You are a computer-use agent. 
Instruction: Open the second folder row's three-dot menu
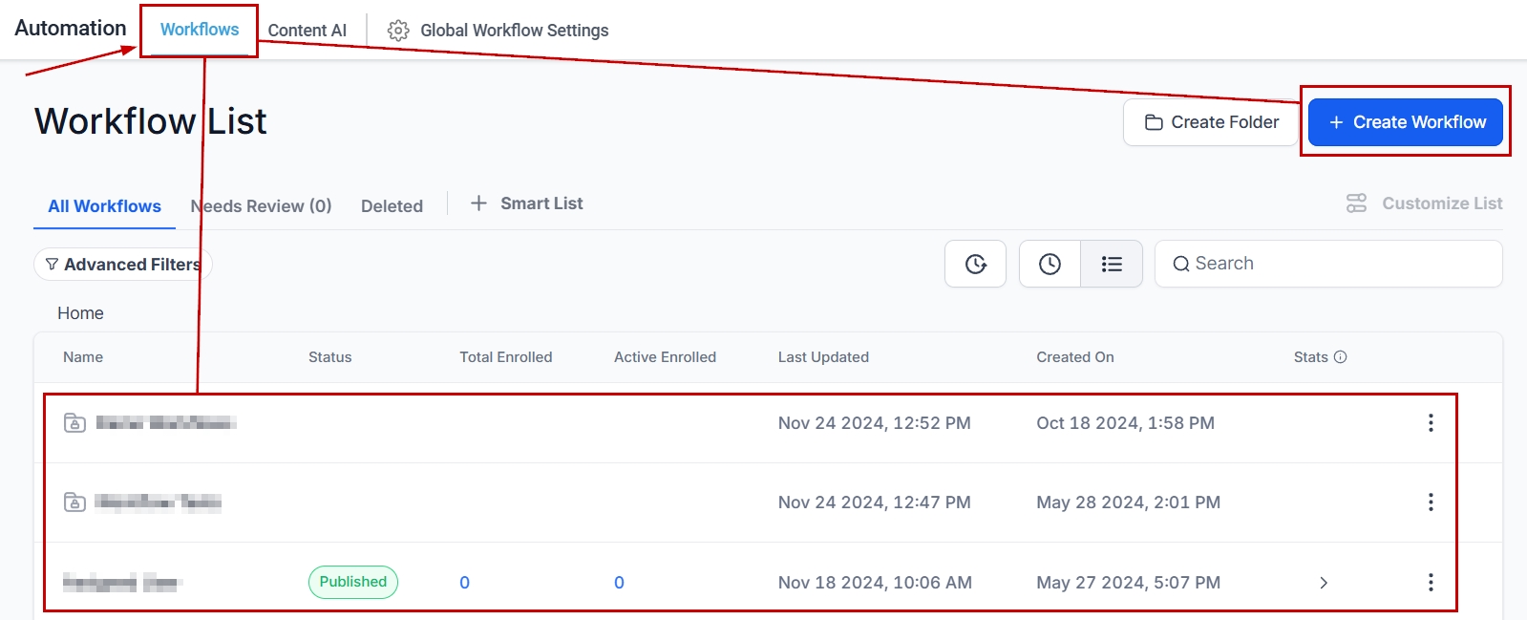1430,502
